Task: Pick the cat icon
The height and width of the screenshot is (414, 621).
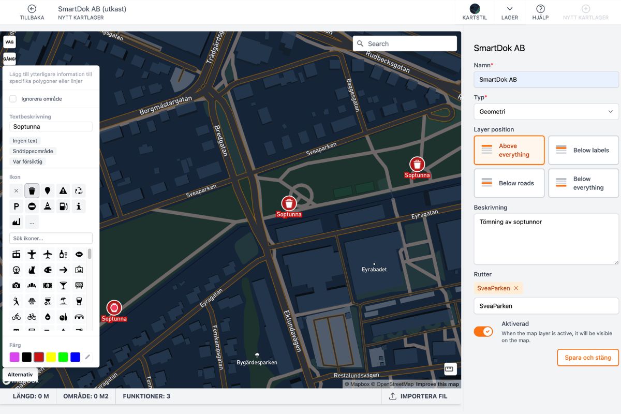Action: 32,270
